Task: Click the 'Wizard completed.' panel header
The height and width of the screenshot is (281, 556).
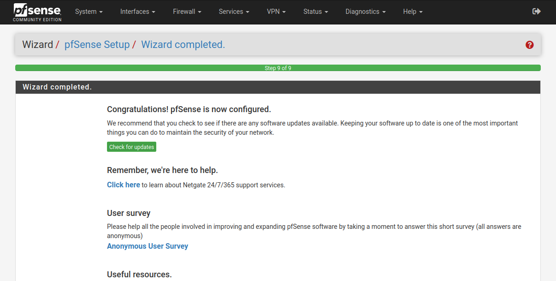Action: coord(278,87)
